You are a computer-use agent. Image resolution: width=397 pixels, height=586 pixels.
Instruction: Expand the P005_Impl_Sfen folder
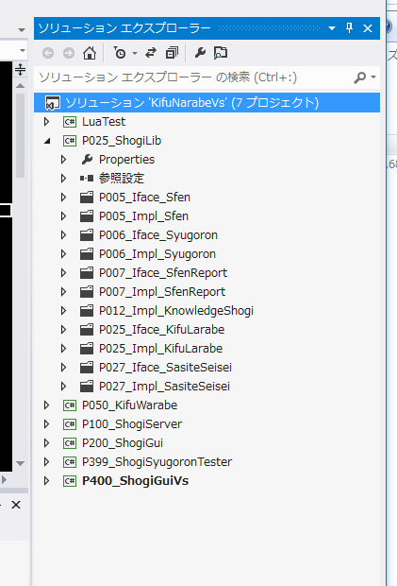click(x=64, y=216)
